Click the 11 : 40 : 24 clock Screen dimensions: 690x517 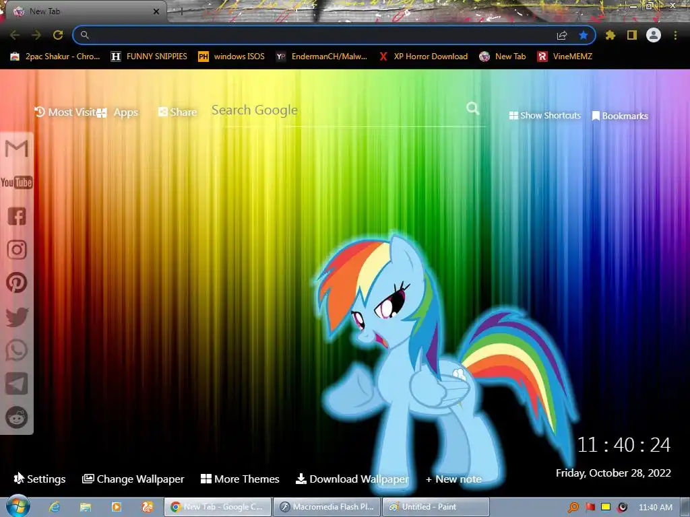[x=623, y=444]
